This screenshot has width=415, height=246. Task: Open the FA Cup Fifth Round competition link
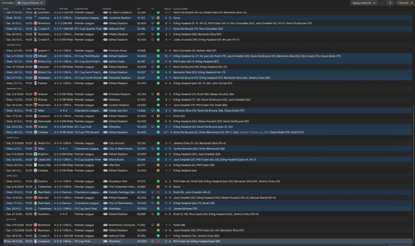click(87, 132)
